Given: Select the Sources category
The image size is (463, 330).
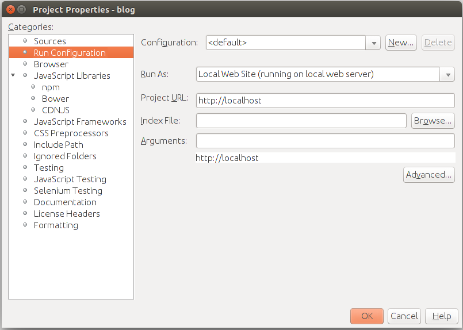Looking at the screenshot, I should (x=49, y=41).
